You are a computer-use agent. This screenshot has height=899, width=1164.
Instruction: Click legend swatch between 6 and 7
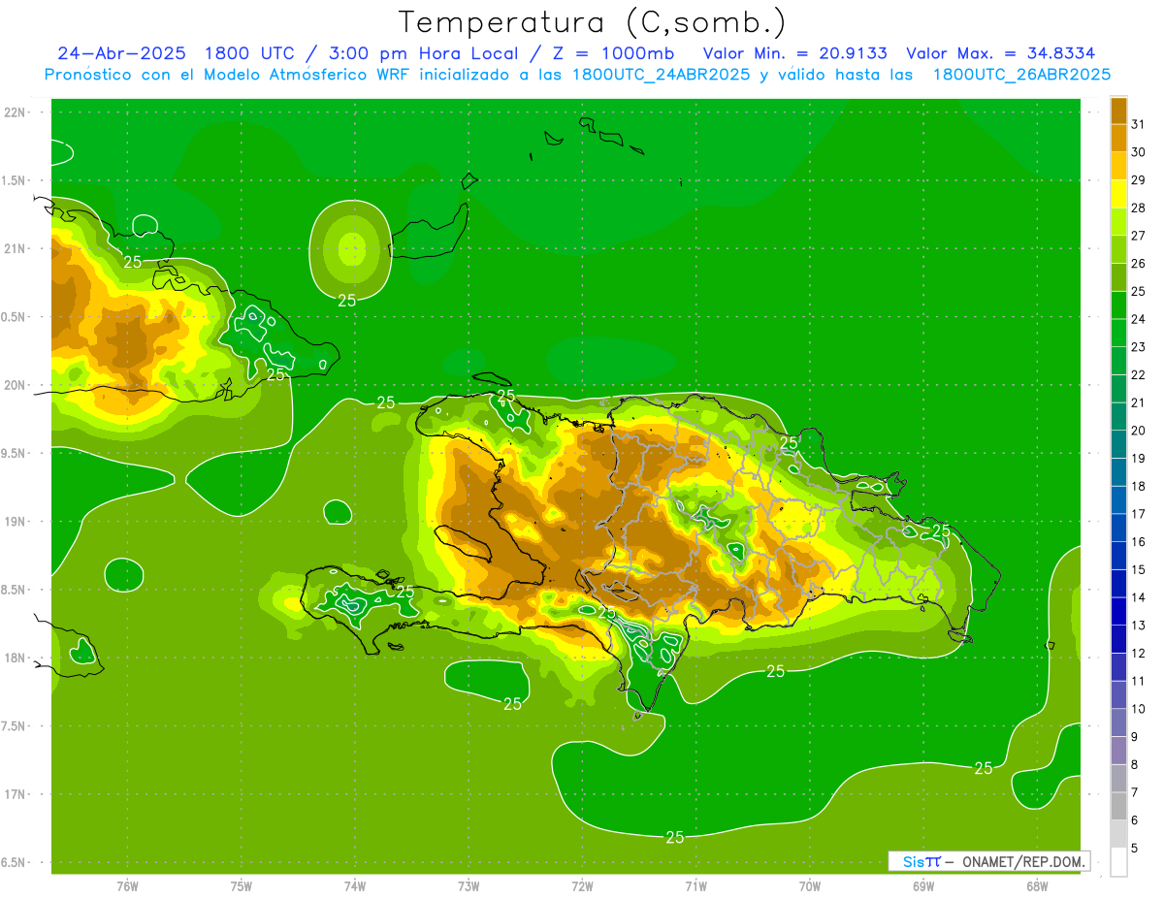click(x=1118, y=806)
